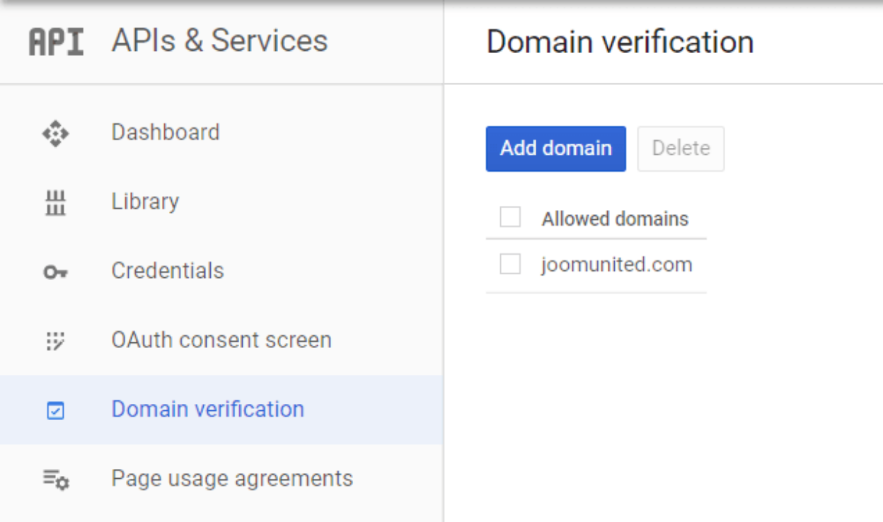The width and height of the screenshot is (883, 522).
Task: Select OAuth consent screen label
Action: pos(221,340)
